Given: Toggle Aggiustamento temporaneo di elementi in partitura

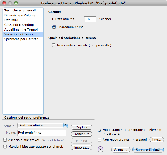Looking at the screenshot, I should click(99, 131).
